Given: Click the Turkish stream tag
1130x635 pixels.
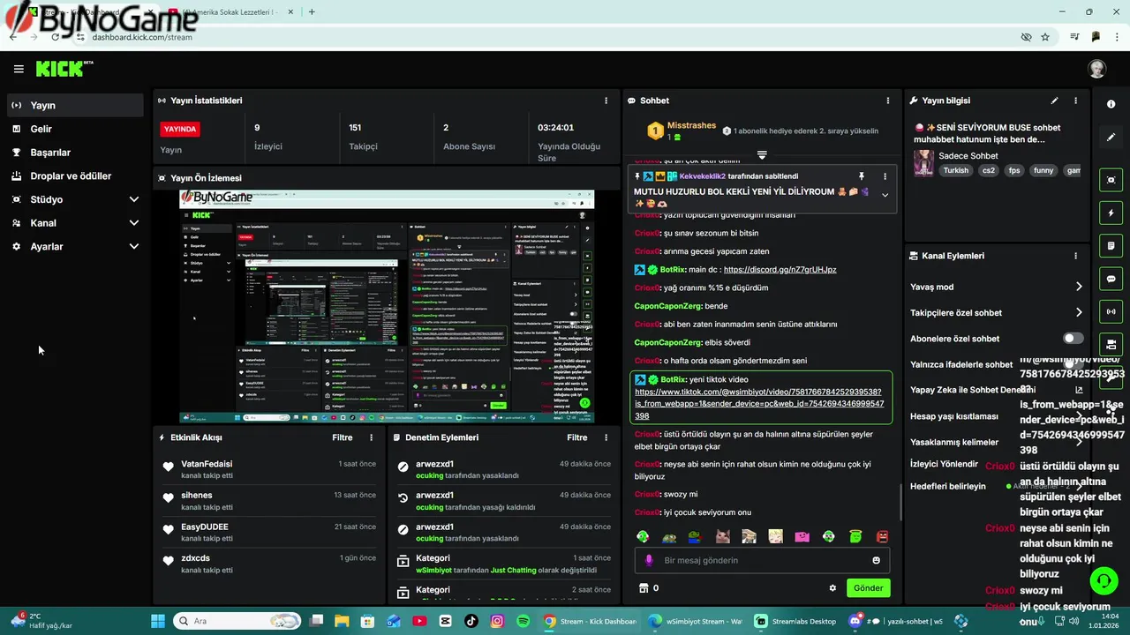Looking at the screenshot, I should 955,170.
